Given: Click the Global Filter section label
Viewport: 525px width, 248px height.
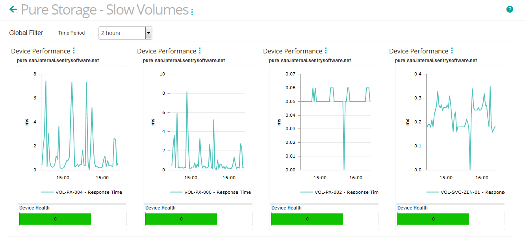Looking at the screenshot, I should tap(26, 33).
